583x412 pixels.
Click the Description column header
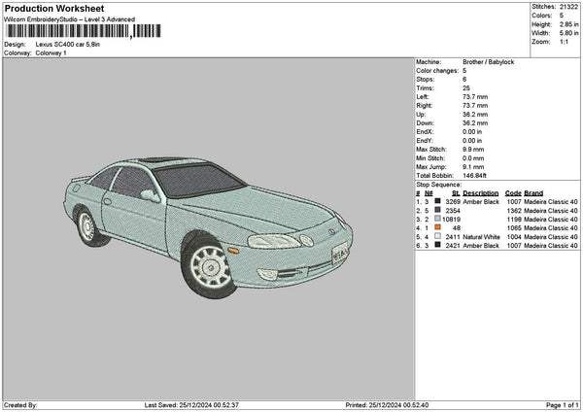pyautogui.click(x=481, y=192)
